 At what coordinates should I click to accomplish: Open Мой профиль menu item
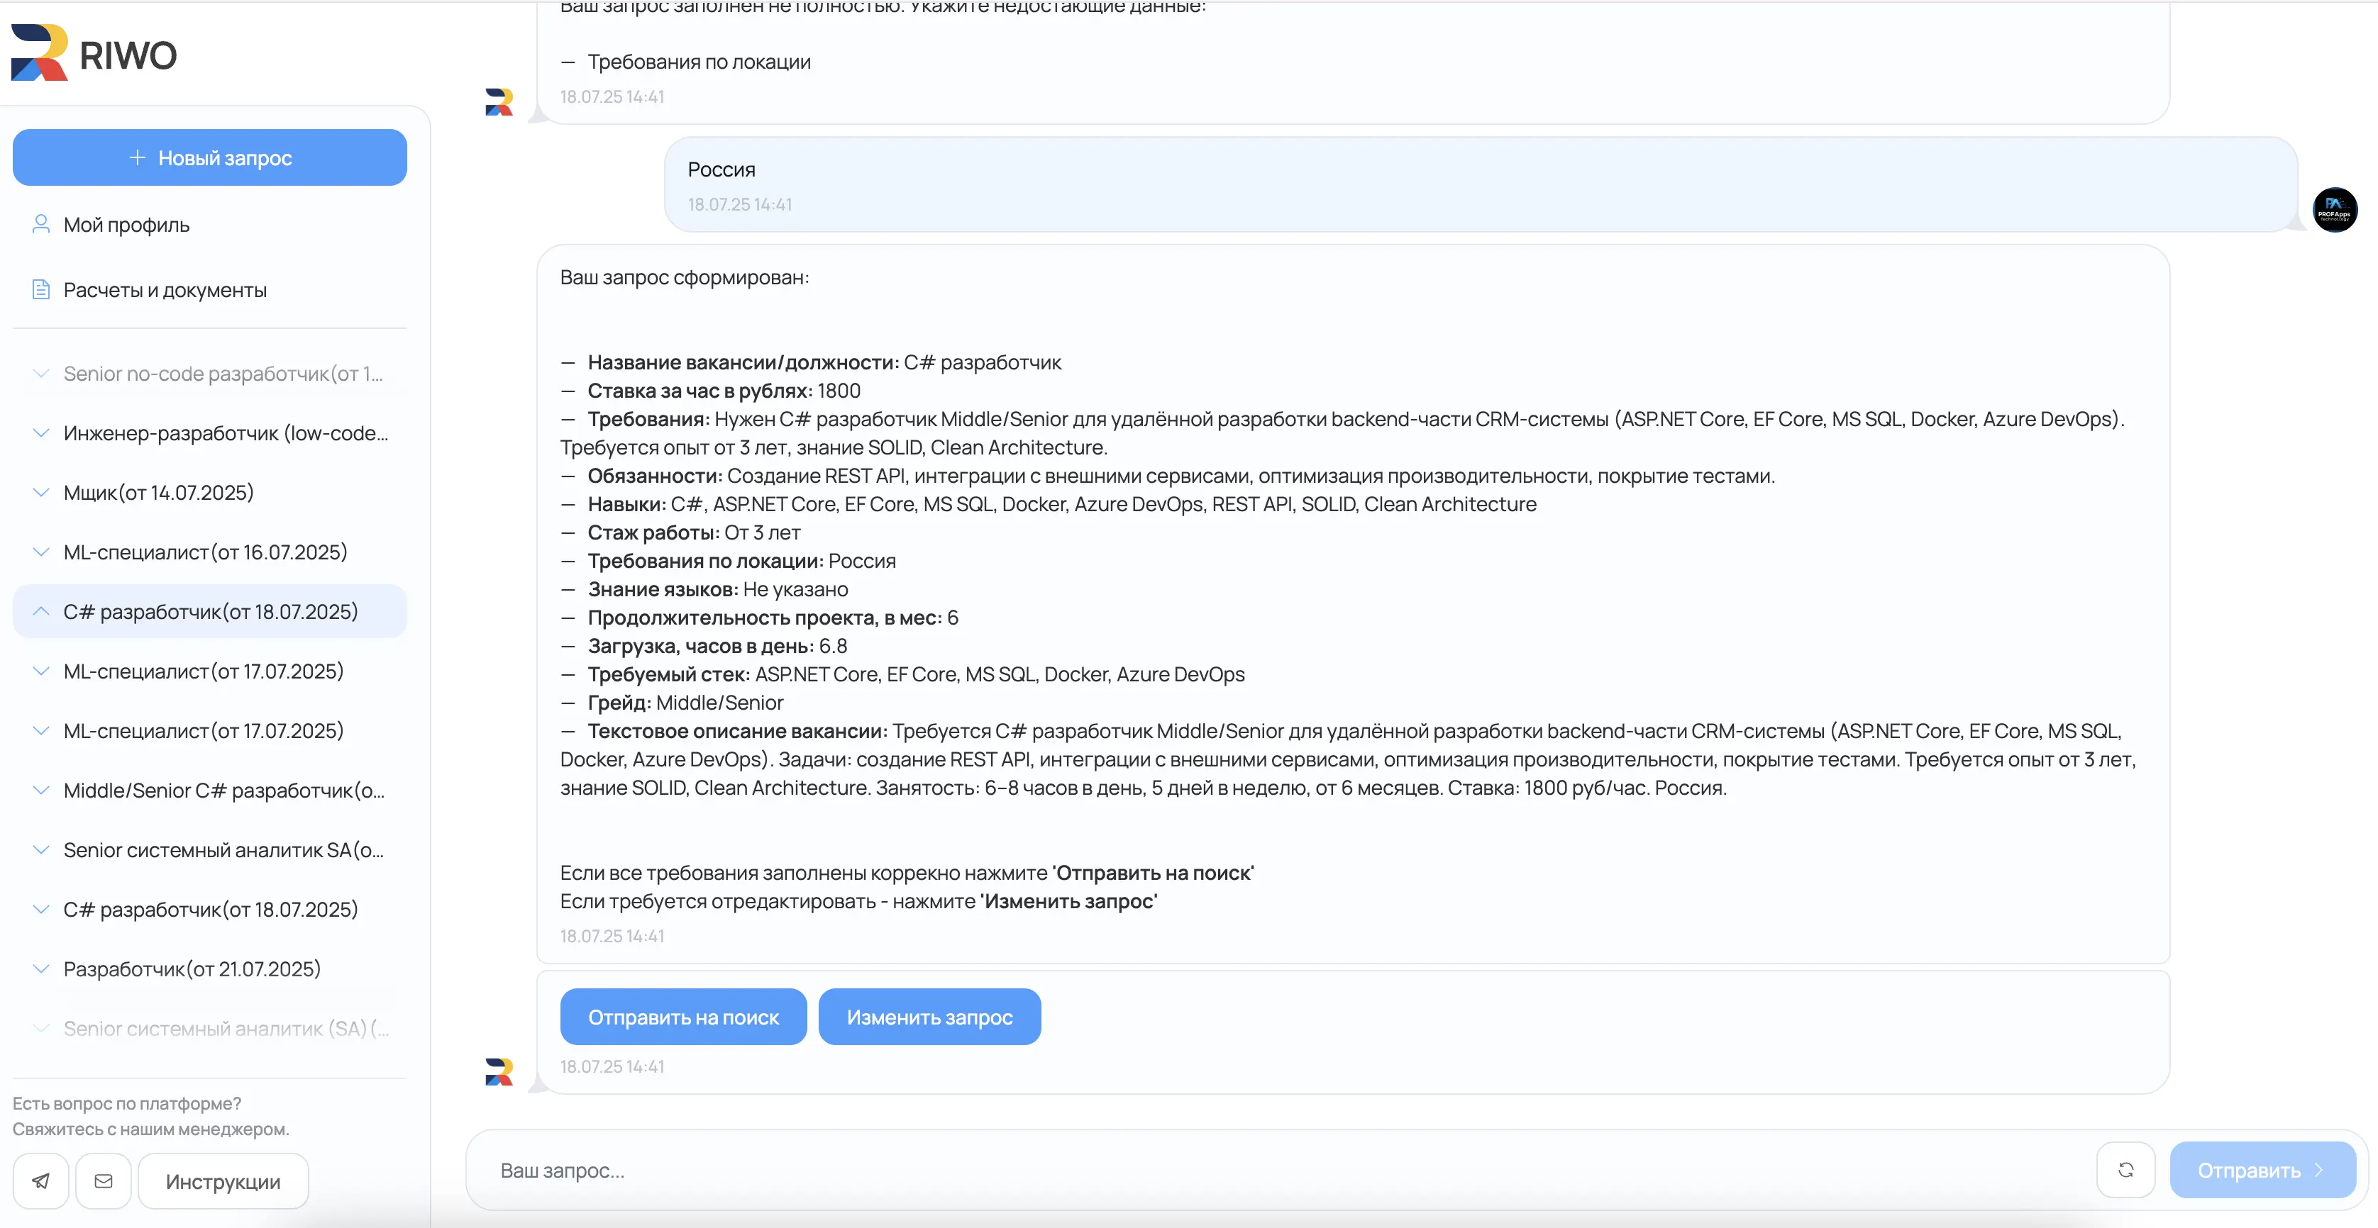click(x=126, y=224)
